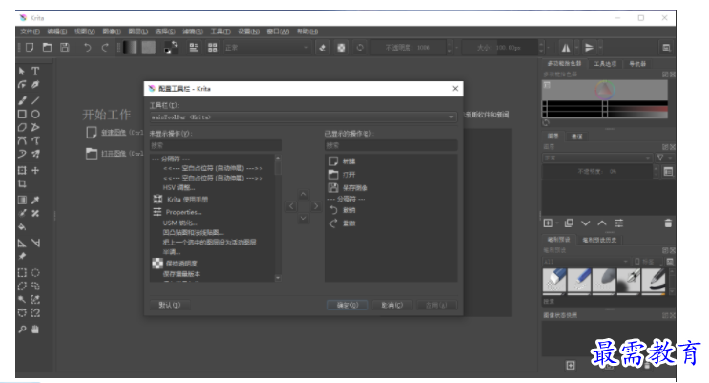Select the polygon tool in toolbox
This screenshot has height=383, width=709.
22,127
